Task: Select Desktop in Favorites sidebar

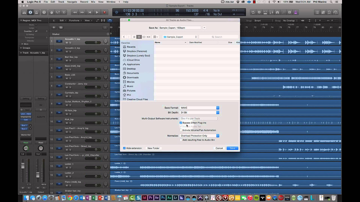Action: click(x=131, y=69)
